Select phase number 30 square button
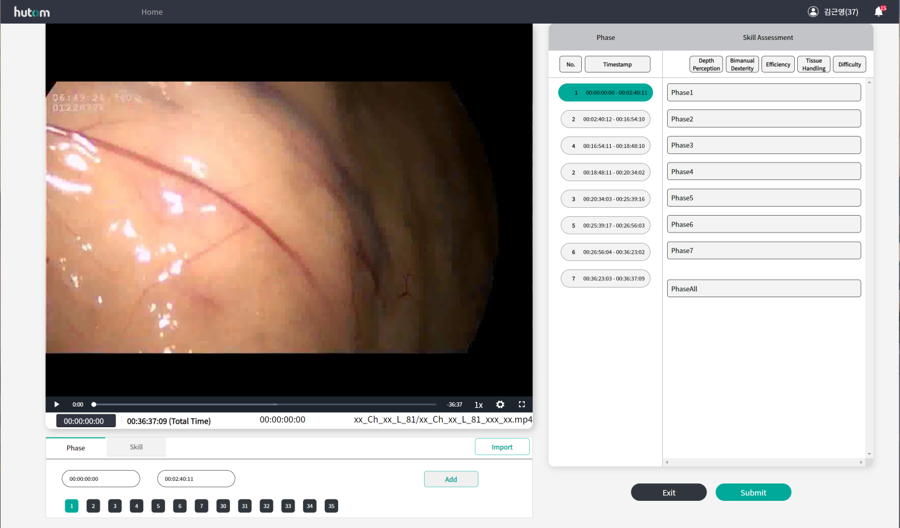 [223, 506]
